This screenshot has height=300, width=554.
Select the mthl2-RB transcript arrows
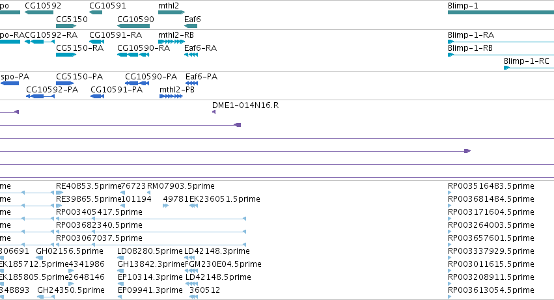(171, 42)
